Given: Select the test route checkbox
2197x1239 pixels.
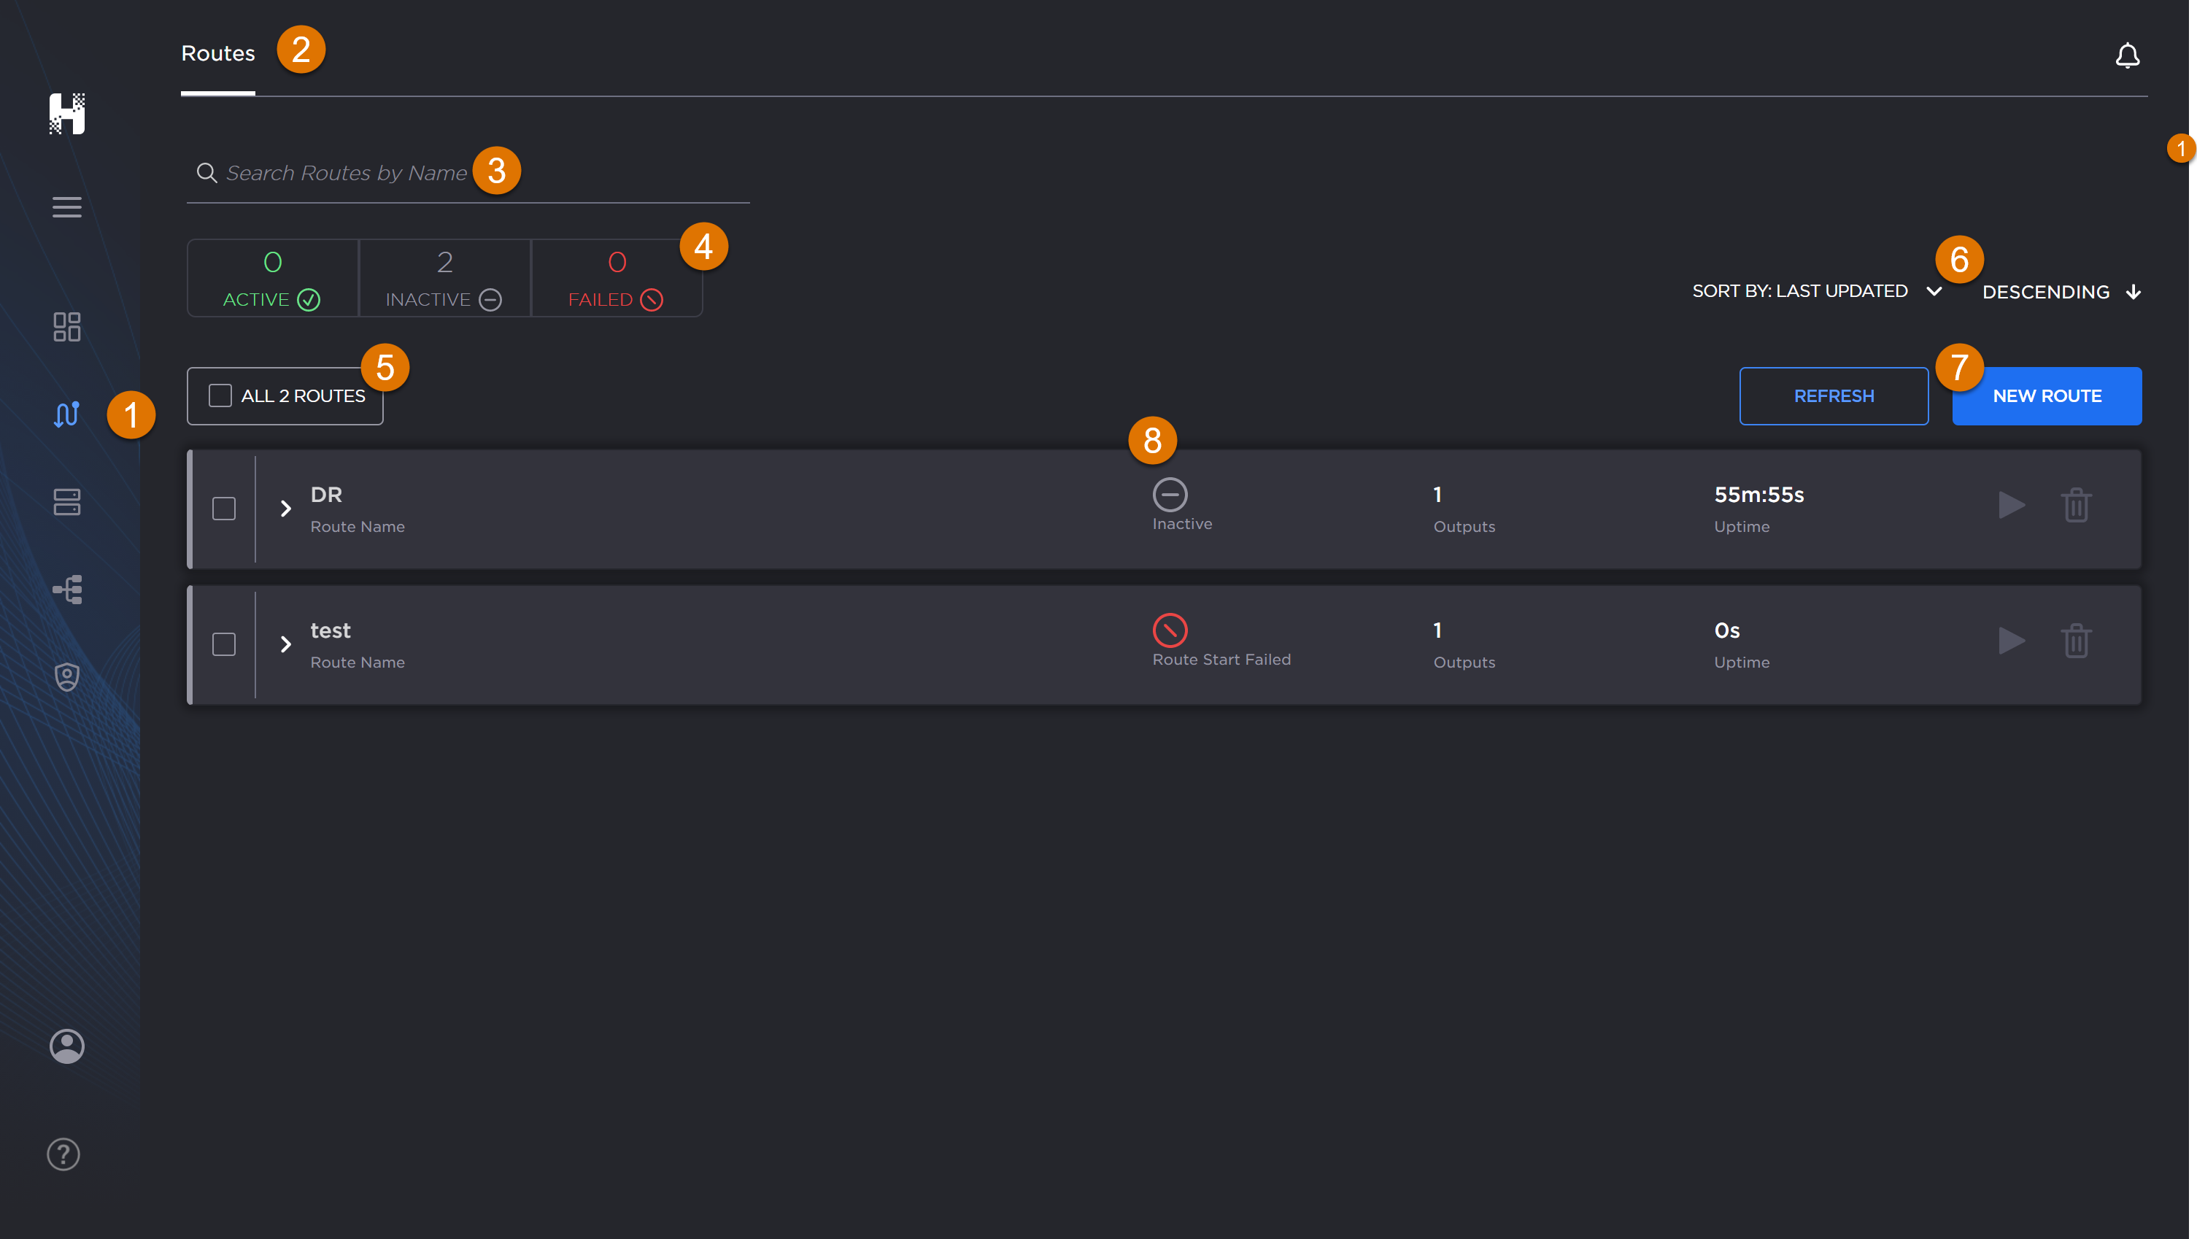Looking at the screenshot, I should [223, 644].
